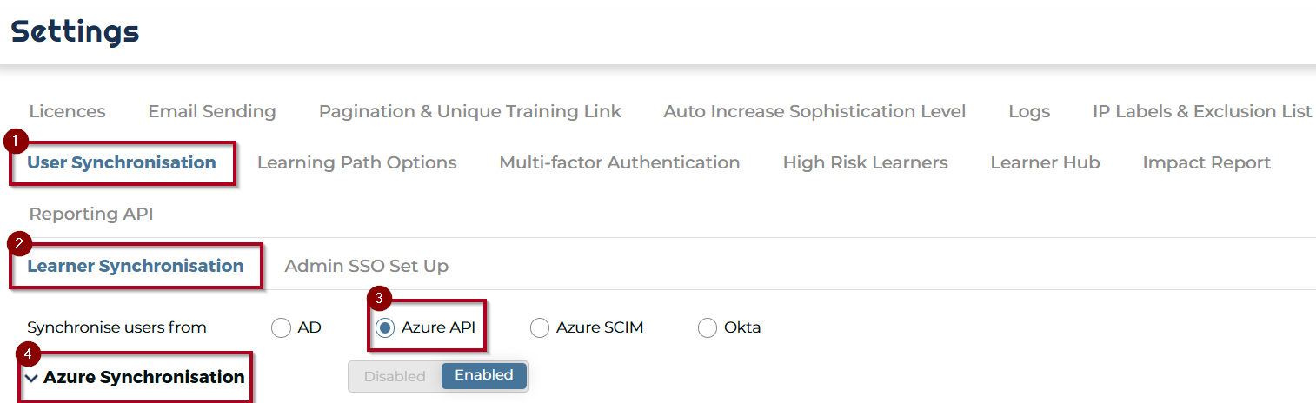Select the AD radio button
1316x403 pixels.
pyautogui.click(x=281, y=328)
